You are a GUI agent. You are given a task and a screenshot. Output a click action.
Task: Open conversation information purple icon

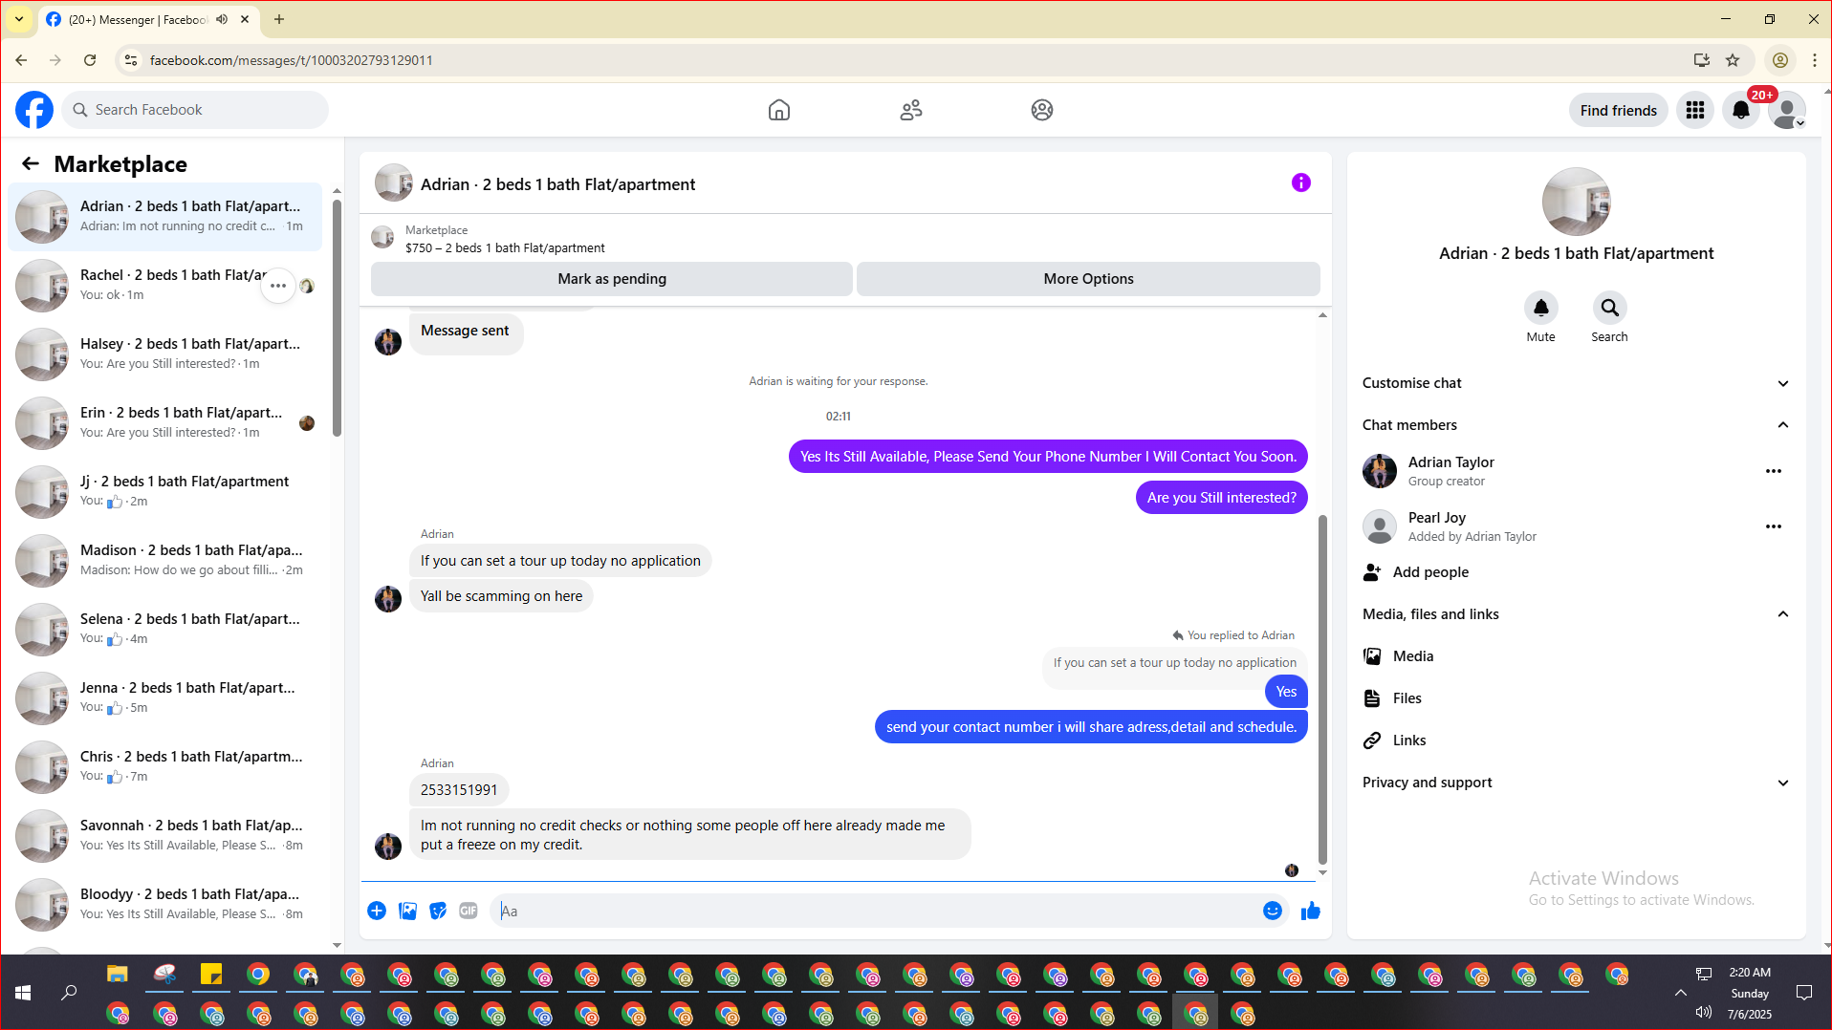click(1301, 182)
